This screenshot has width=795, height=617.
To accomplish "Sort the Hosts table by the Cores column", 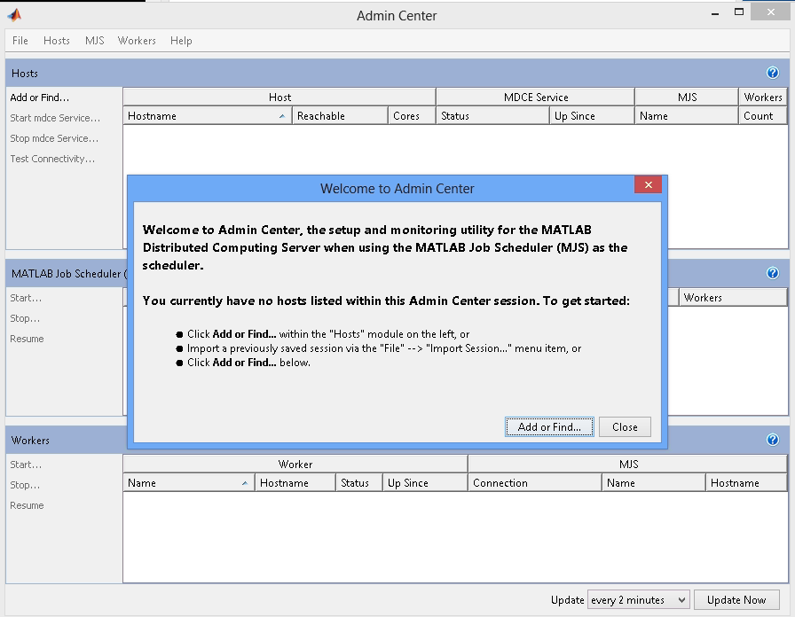I will 412,116.
